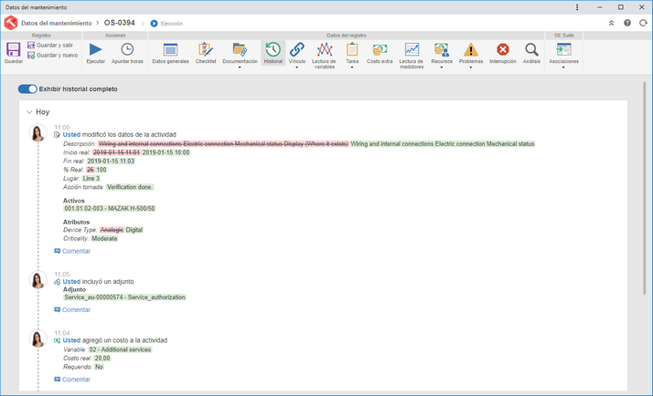This screenshot has height=396, width=653.
Task: Open Costo extra
Action: pyautogui.click(x=380, y=53)
